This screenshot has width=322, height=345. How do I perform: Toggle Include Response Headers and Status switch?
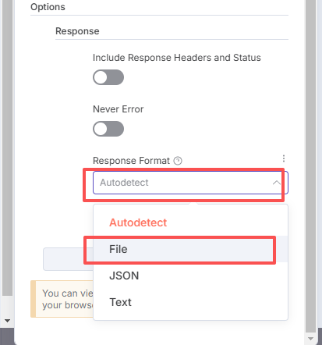[108, 77]
